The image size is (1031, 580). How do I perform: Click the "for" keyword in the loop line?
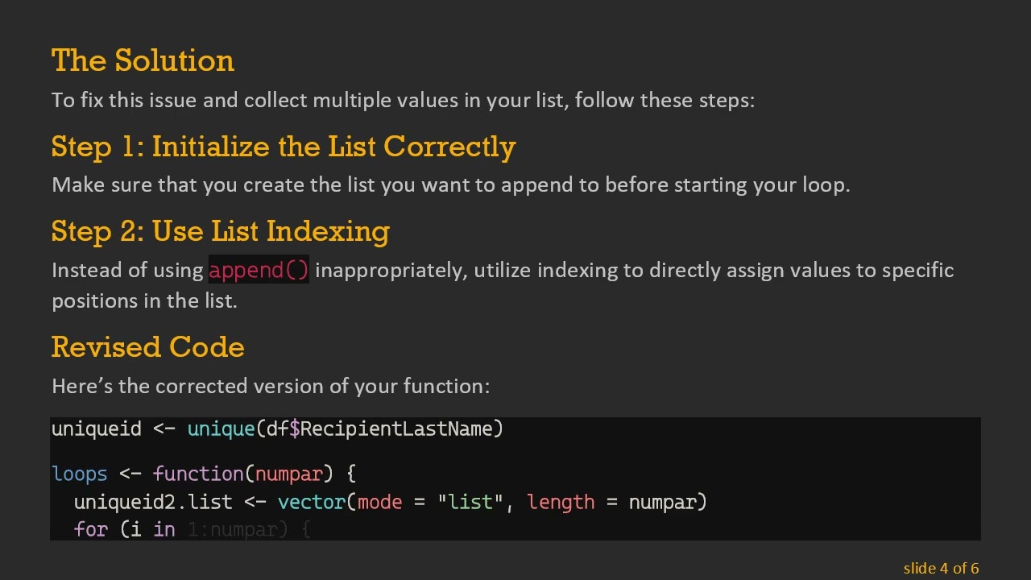click(x=90, y=530)
